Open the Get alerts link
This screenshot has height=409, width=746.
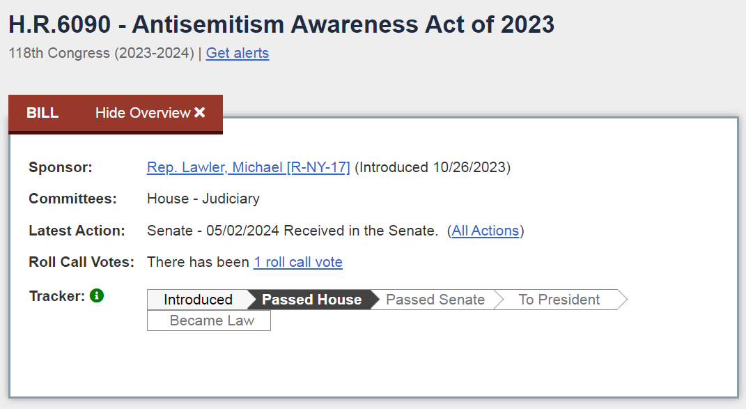(x=238, y=53)
